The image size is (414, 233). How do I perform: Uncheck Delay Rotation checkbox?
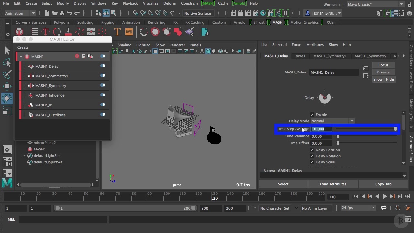(x=312, y=156)
